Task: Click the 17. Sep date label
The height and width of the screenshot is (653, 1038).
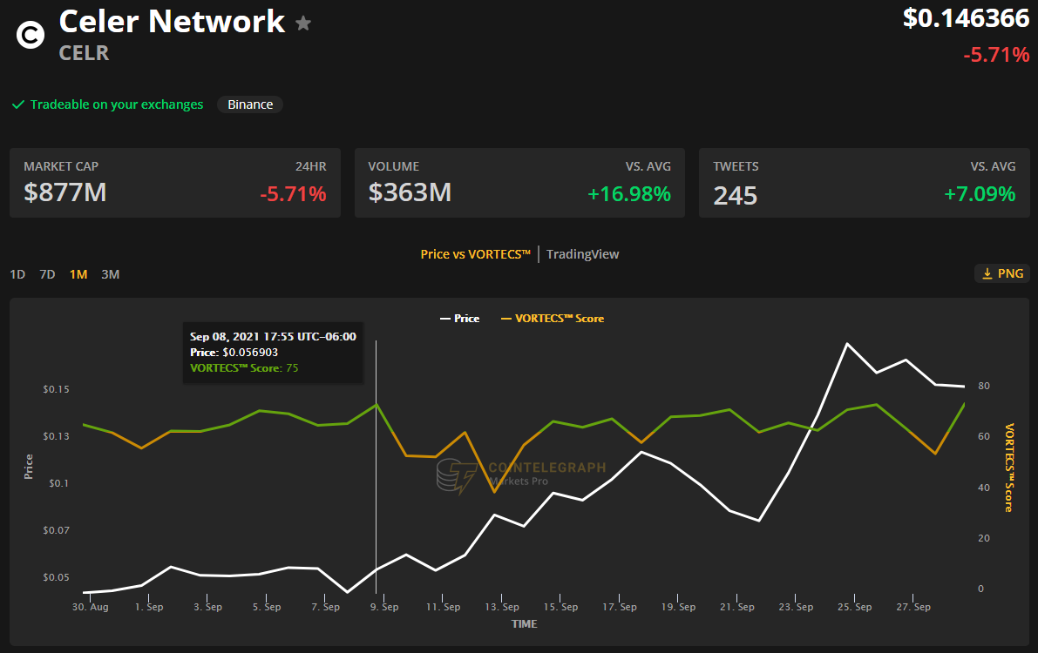Action: 620,607
